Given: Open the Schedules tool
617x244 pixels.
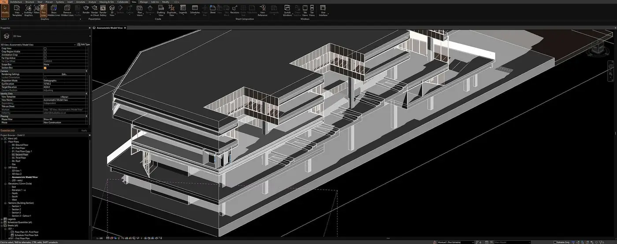Looking at the screenshot, I should (x=195, y=11).
